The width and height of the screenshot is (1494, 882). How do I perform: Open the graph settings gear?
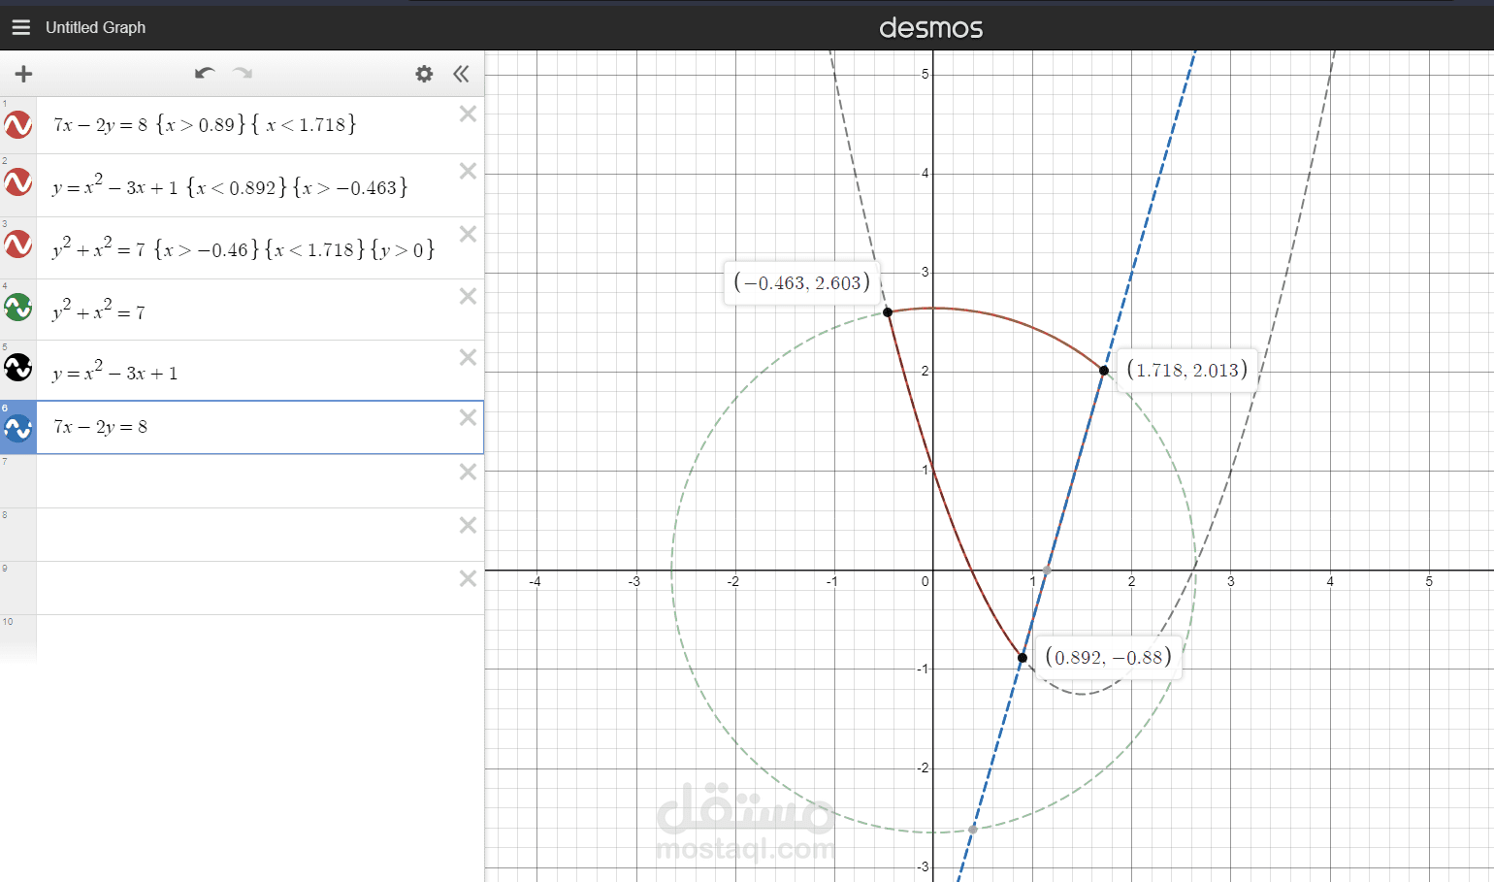click(424, 74)
